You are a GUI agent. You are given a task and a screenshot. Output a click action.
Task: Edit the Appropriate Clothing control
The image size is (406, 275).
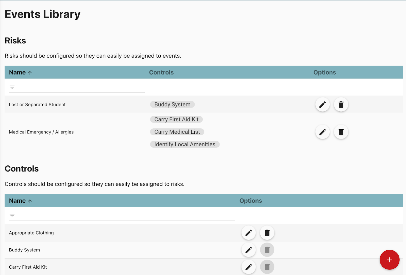click(x=248, y=233)
